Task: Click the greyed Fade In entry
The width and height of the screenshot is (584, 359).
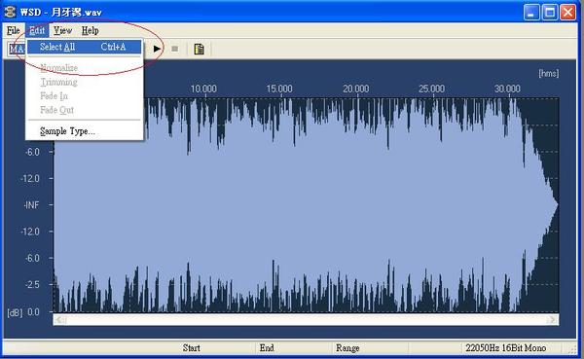Action: click(85, 96)
